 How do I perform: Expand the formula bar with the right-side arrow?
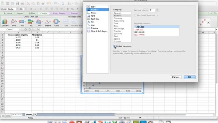pyautogui.click(x=217, y=29)
